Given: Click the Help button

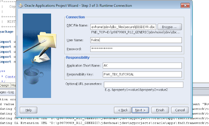Looking at the screenshot, I should click(x=28, y=110).
